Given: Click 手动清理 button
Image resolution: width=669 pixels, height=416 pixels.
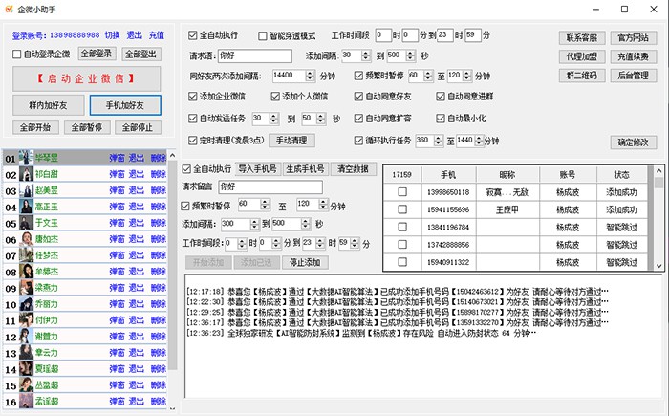Looking at the screenshot, I should click(291, 141).
